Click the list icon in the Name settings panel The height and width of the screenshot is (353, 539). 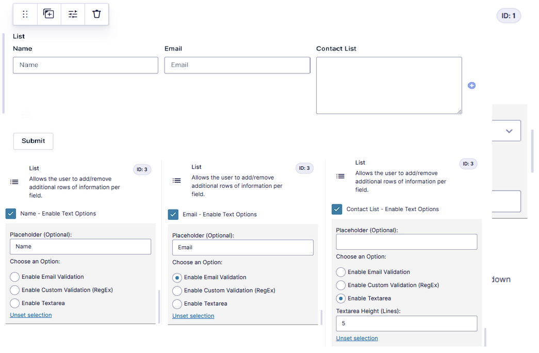(14, 182)
